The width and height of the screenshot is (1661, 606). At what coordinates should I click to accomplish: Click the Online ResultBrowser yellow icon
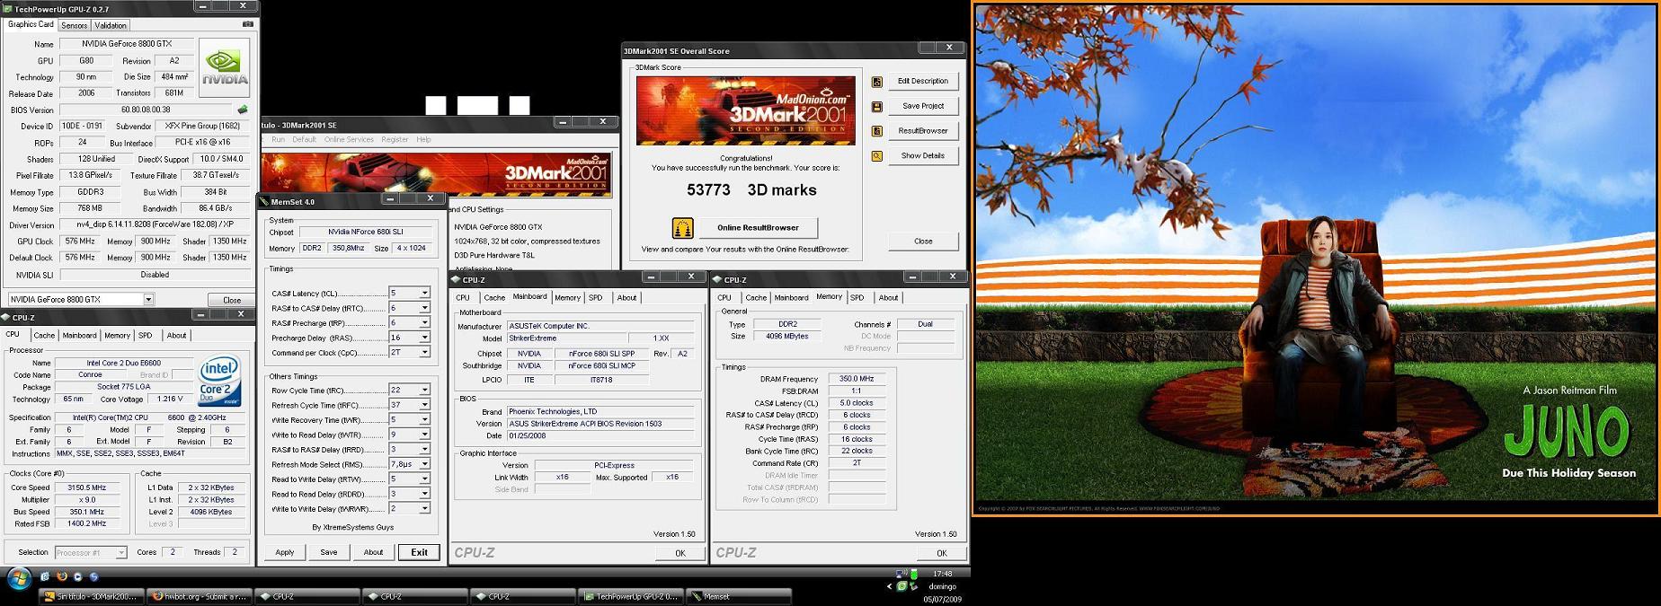tap(683, 228)
